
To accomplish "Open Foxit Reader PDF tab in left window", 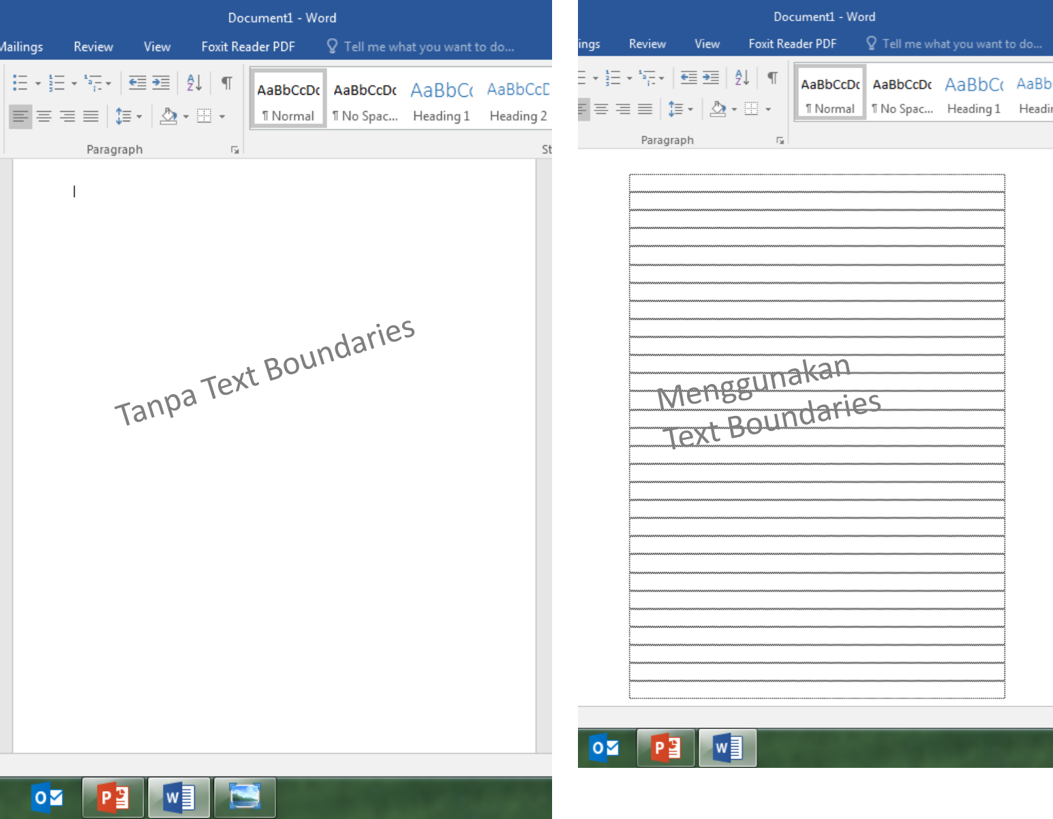I will click(x=248, y=46).
